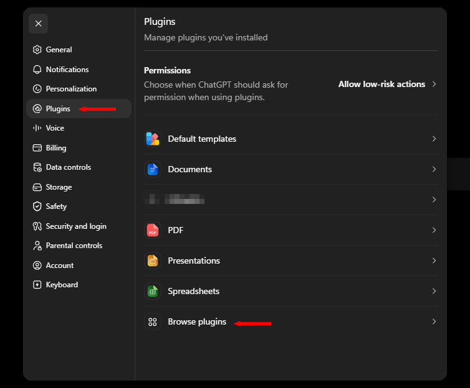This screenshot has height=388, width=470.
Task: Close the settings dialog with the X button
Action: point(39,24)
